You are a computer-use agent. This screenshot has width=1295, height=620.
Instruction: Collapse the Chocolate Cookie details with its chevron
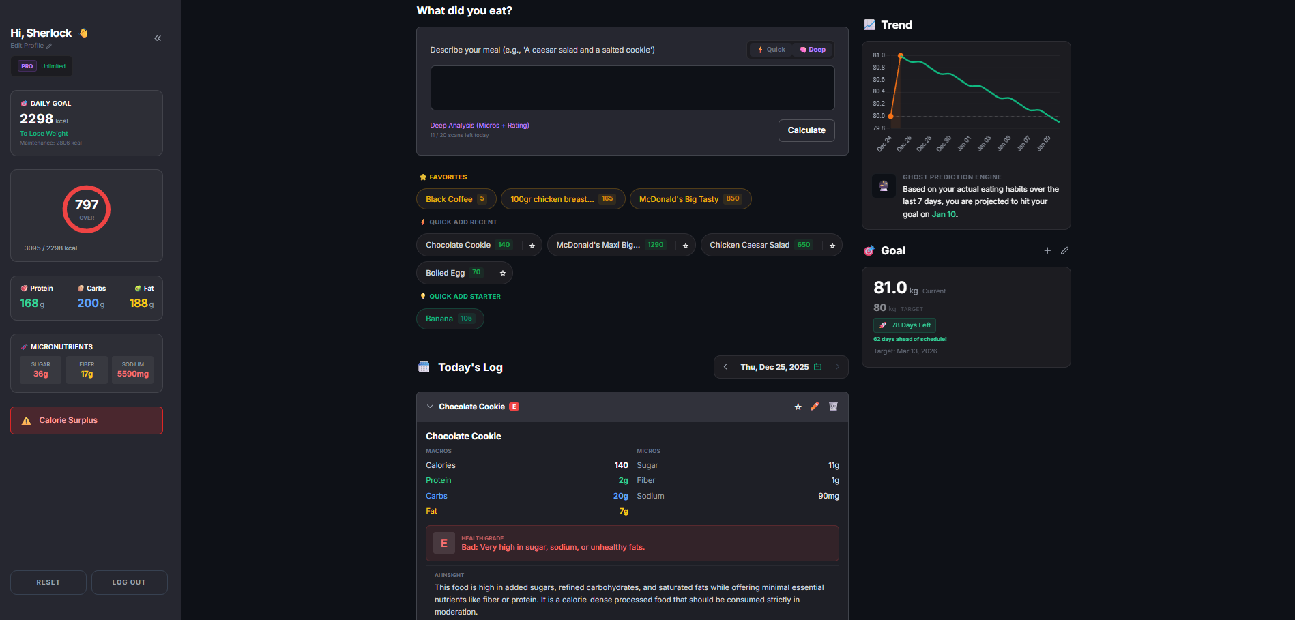tap(430, 406)
